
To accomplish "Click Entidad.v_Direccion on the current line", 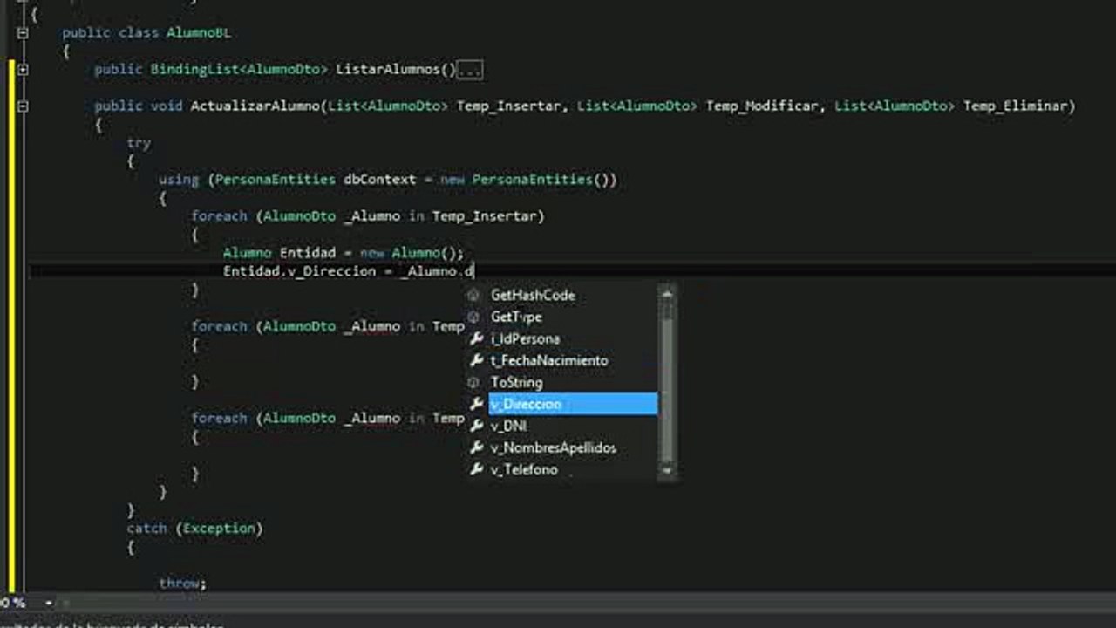I will click(299, 271).
